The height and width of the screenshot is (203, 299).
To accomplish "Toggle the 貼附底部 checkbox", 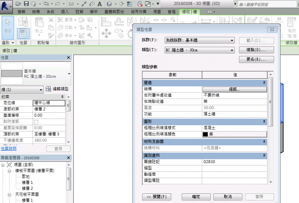I will pyautogui.click(x=36, y=122).
